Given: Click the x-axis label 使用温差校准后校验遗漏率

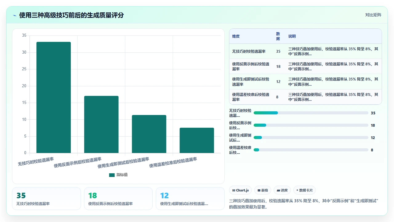Looking at the screenshot, I should [173, 162].
